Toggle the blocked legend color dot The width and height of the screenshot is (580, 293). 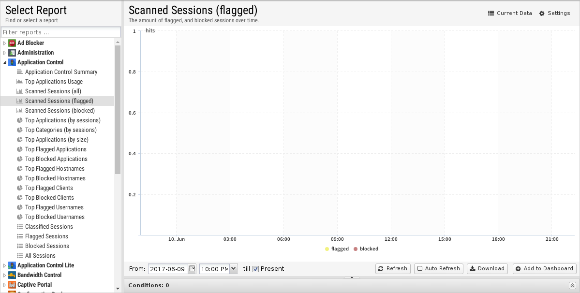(x=356, y=249)
